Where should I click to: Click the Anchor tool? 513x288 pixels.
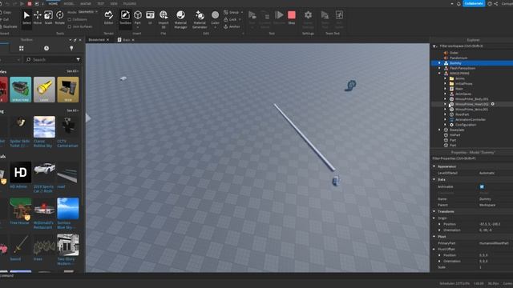(232, 26)
